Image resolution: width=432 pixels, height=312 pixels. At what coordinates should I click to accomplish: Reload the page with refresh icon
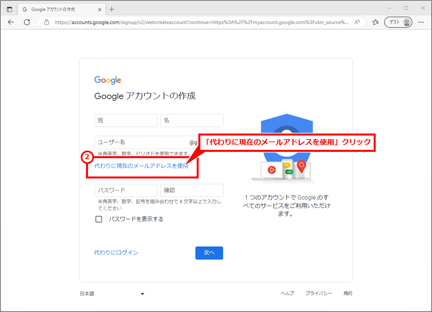click(x=27, y=22)
